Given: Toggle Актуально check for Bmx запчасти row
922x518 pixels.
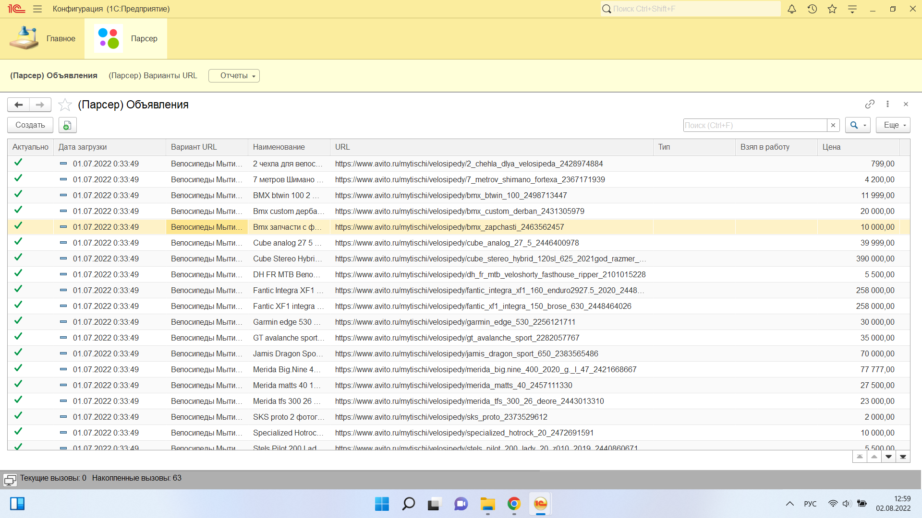Looking at the screenshot, I should point(18,226).
